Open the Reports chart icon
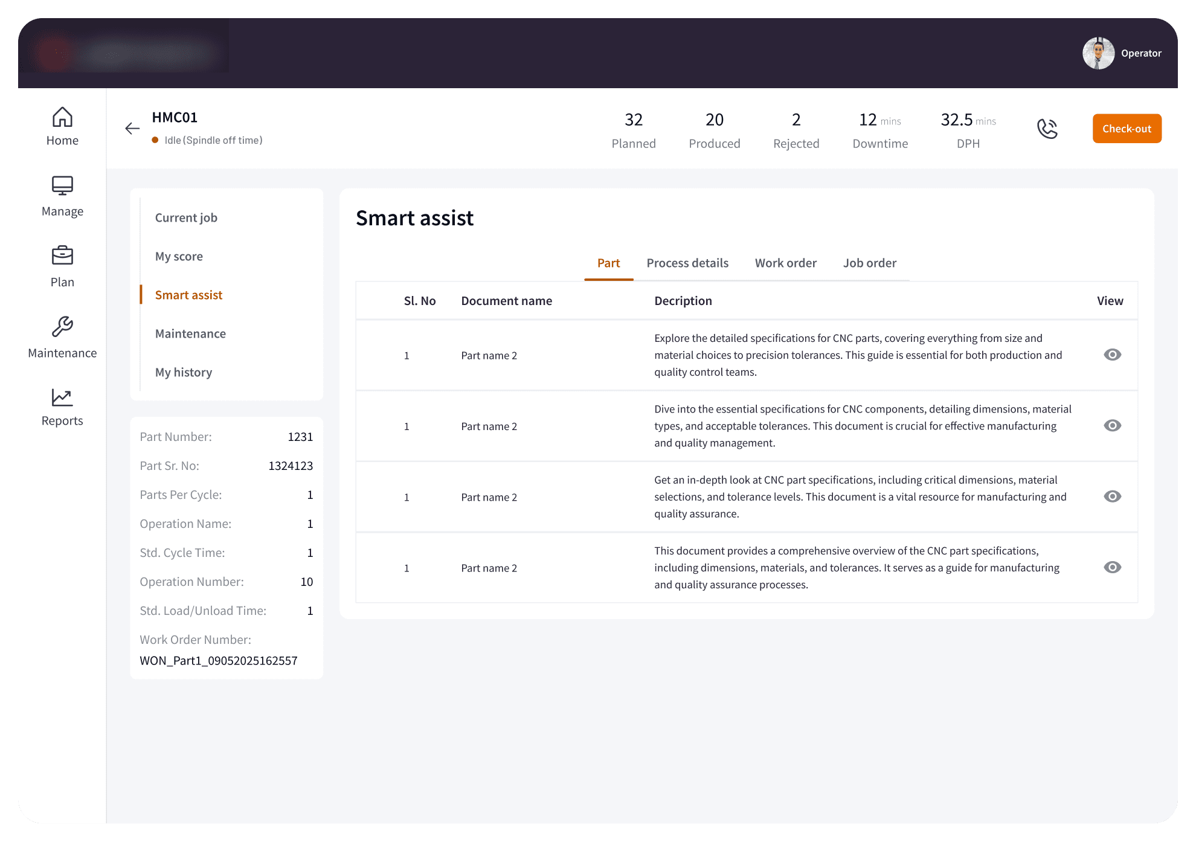1196x842 pixels. [x=62, y=397]
